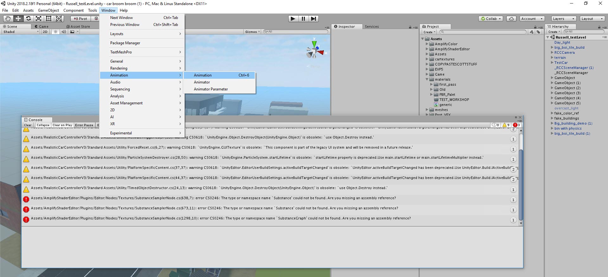The width and height of the screenshot is (608, 277).
Task: Choose Animator Parameter from the submenu
Action: (x=219, y=89)
